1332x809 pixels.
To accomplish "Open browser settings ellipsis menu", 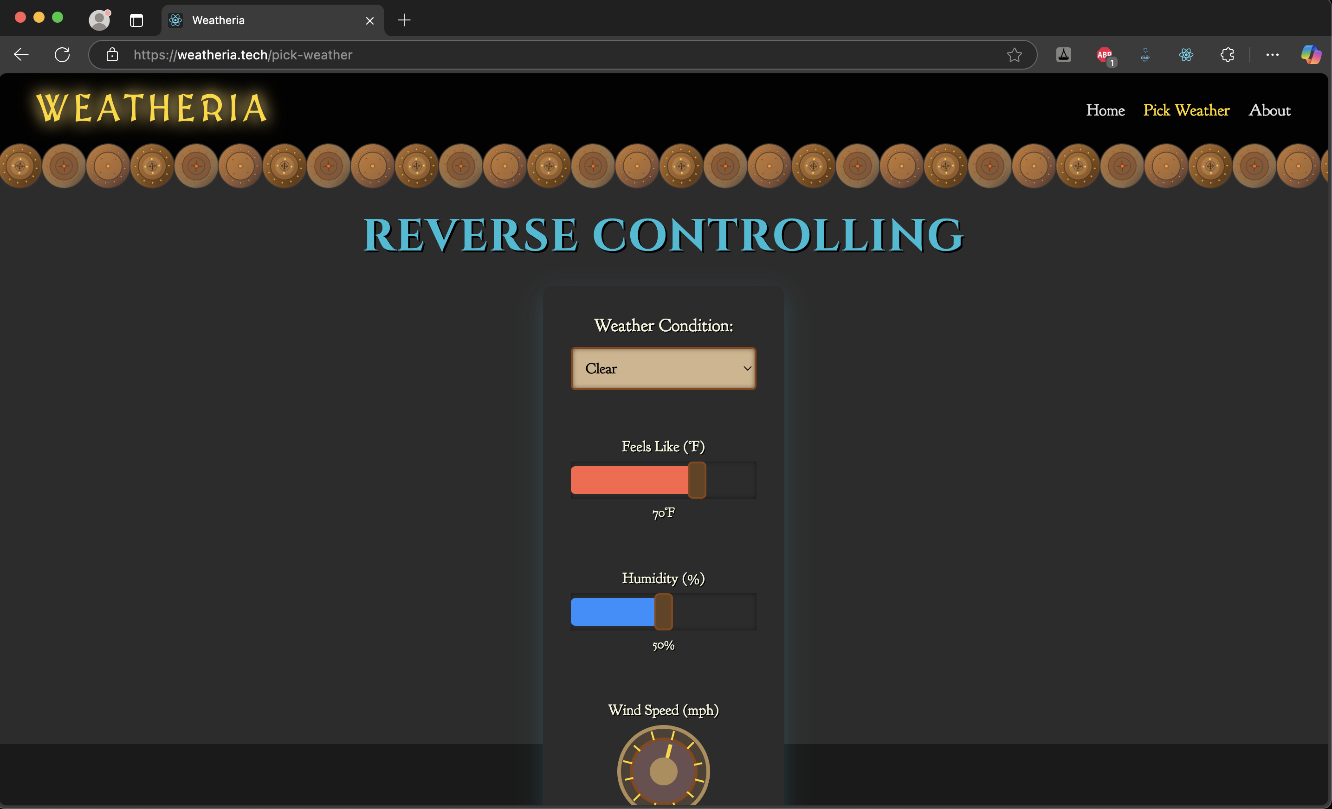I will click(1273, 55).
